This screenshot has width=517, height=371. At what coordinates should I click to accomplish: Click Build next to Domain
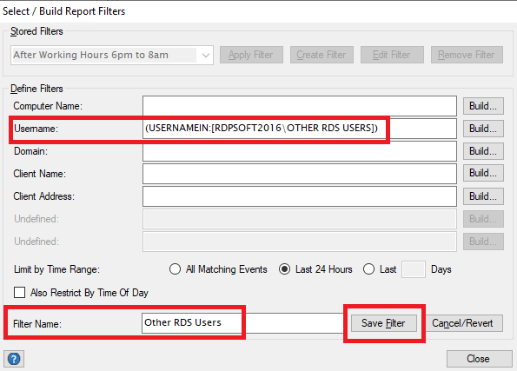pos(483,151)
